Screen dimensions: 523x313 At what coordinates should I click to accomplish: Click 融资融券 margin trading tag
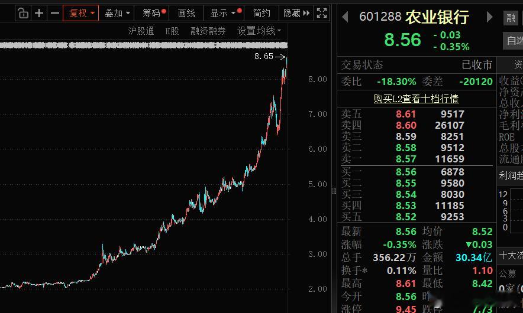pyautogui.click(x=208, y=31)
